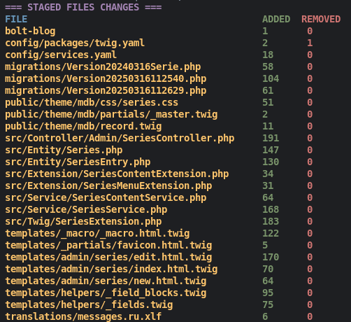
Task: Select templates/helpers/_field_blocks.twig file name
Action: point(106,293)
